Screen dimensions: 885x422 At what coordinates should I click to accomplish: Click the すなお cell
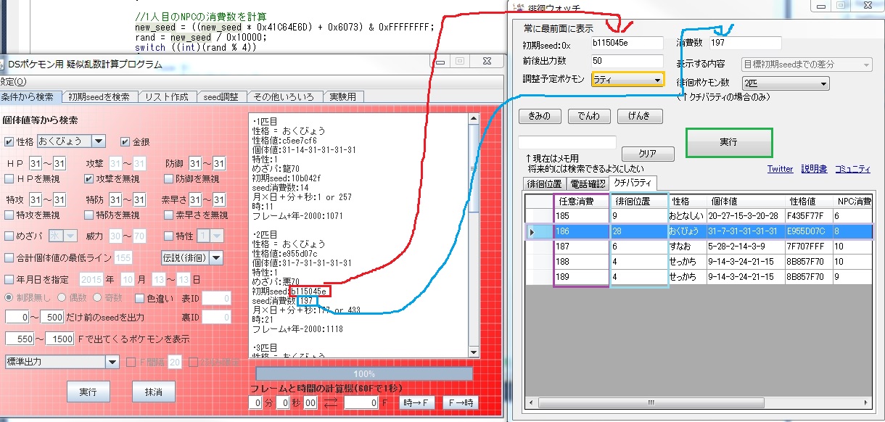[688, 247]
